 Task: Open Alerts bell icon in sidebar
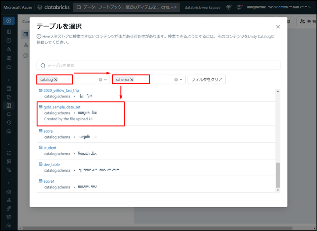pos(9,114)
